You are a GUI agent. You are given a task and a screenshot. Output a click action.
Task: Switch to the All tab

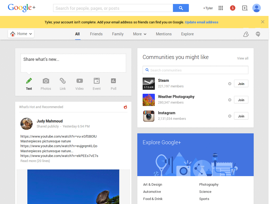[77, 34]
